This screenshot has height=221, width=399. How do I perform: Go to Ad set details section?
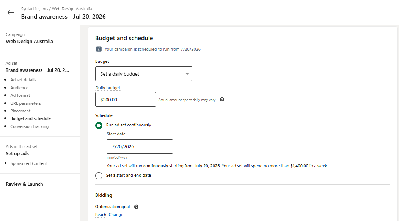coord(23,80)
